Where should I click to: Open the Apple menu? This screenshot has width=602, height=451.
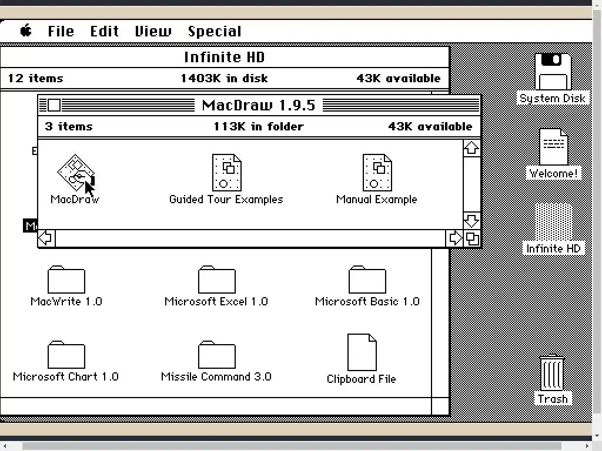pos(26,31)
